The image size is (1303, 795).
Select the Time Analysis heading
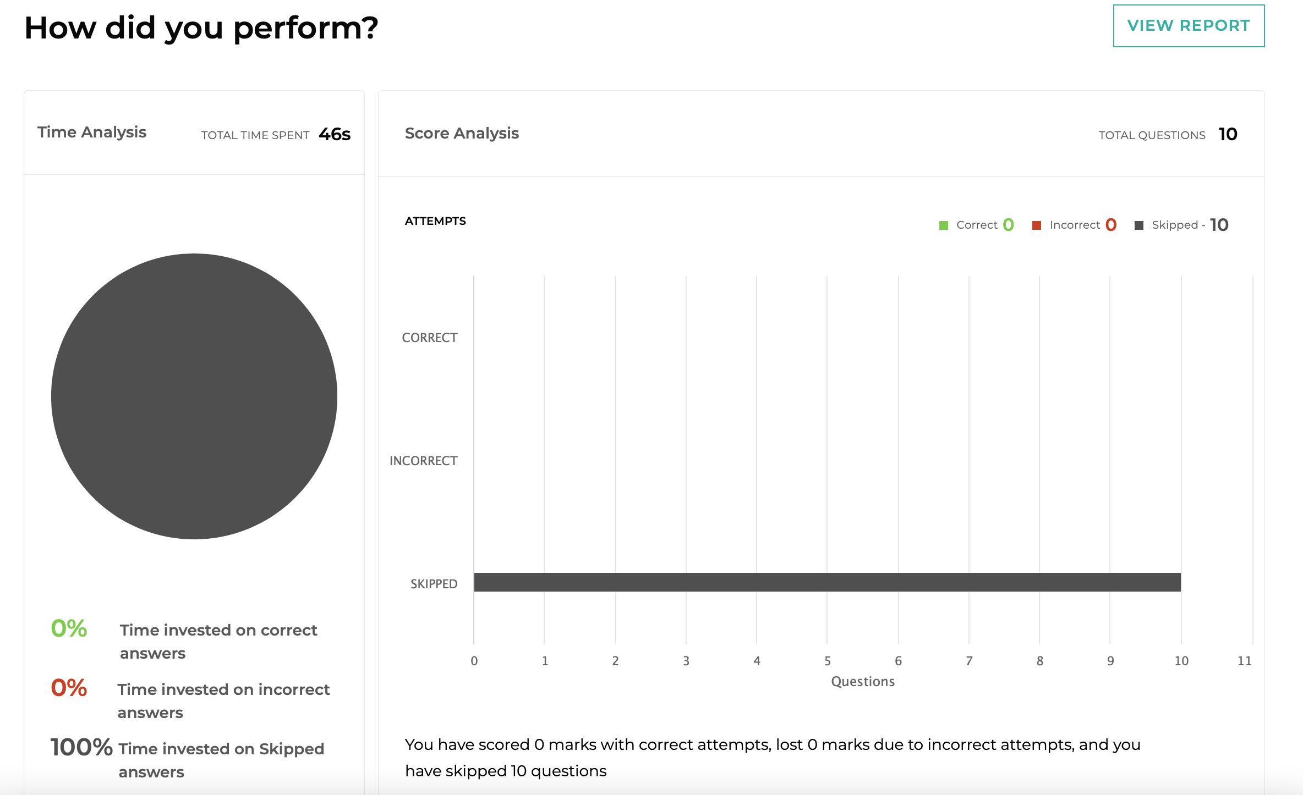(x=92, y=132)
